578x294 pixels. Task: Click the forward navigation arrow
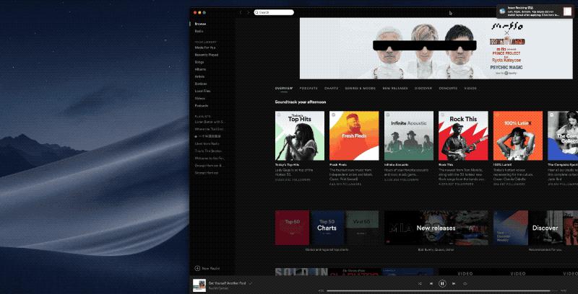[x=249, y=12]
